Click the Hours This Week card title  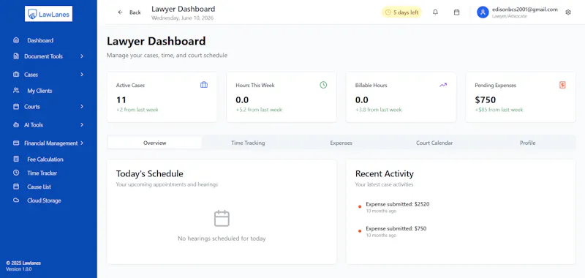254,85
